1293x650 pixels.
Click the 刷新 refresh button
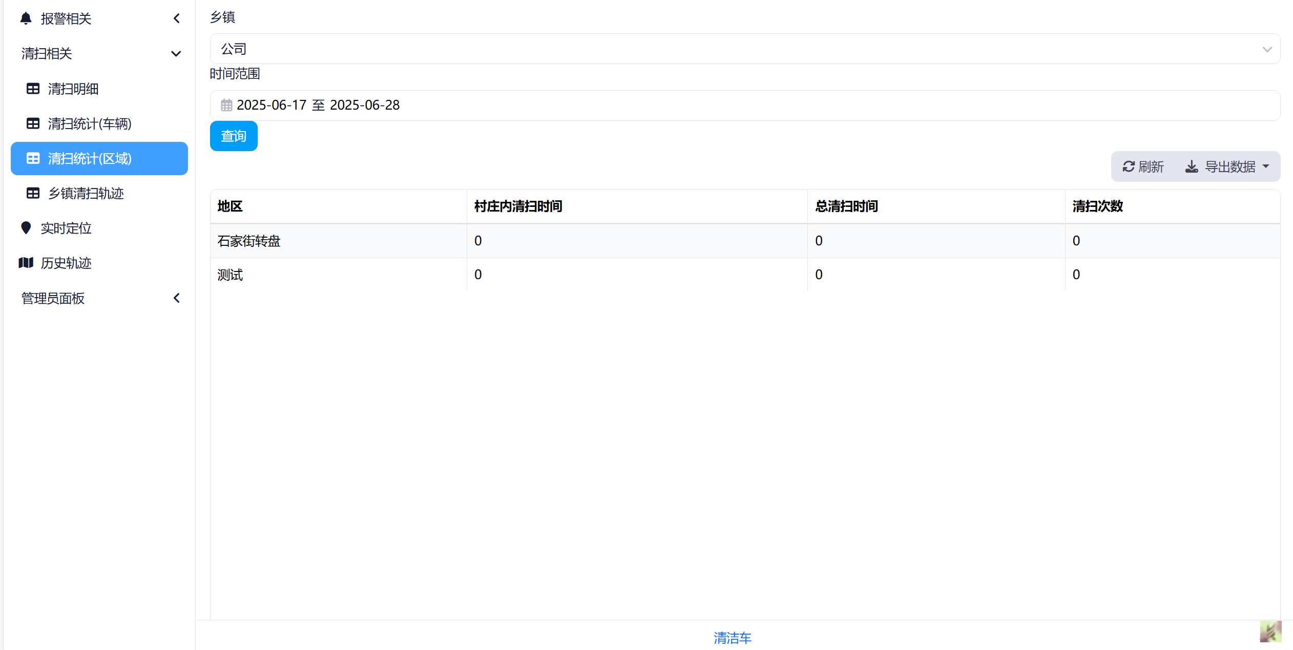[1143, 166]
